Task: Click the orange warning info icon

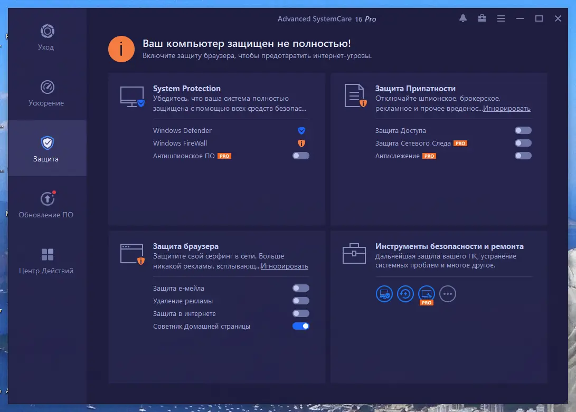Action: click(121, 49)
